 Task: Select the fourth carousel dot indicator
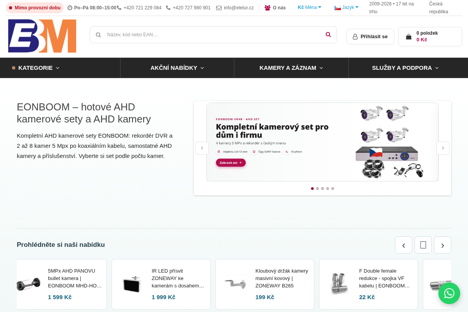tap(328, 188)
